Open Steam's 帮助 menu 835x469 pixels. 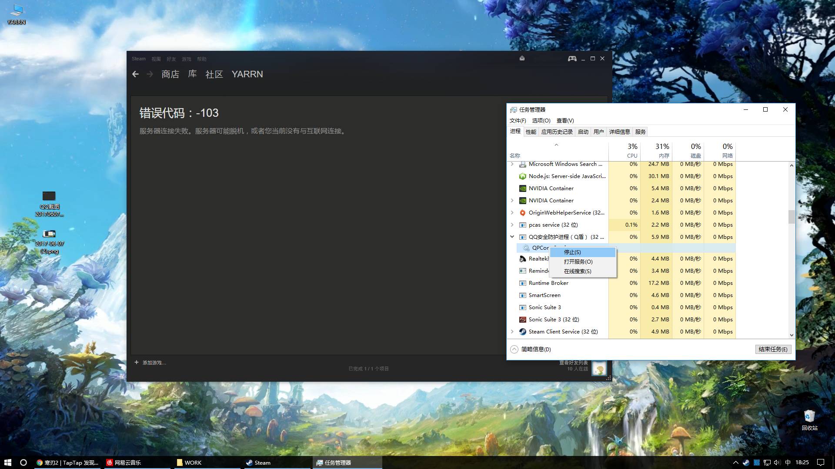(x=202, y=59)
